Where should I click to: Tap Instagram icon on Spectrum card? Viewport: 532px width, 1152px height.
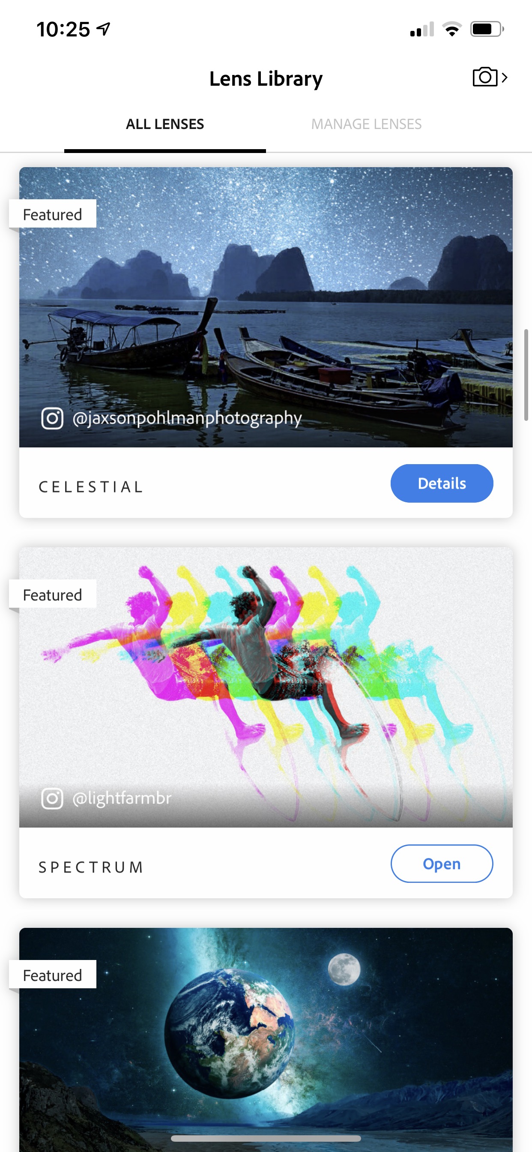[x=52, y=798]
